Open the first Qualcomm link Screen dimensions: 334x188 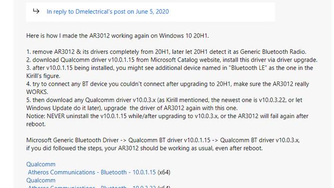pos(41,164)
